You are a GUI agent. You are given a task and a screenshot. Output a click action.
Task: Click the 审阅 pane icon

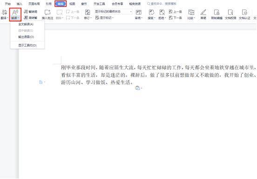139,12
